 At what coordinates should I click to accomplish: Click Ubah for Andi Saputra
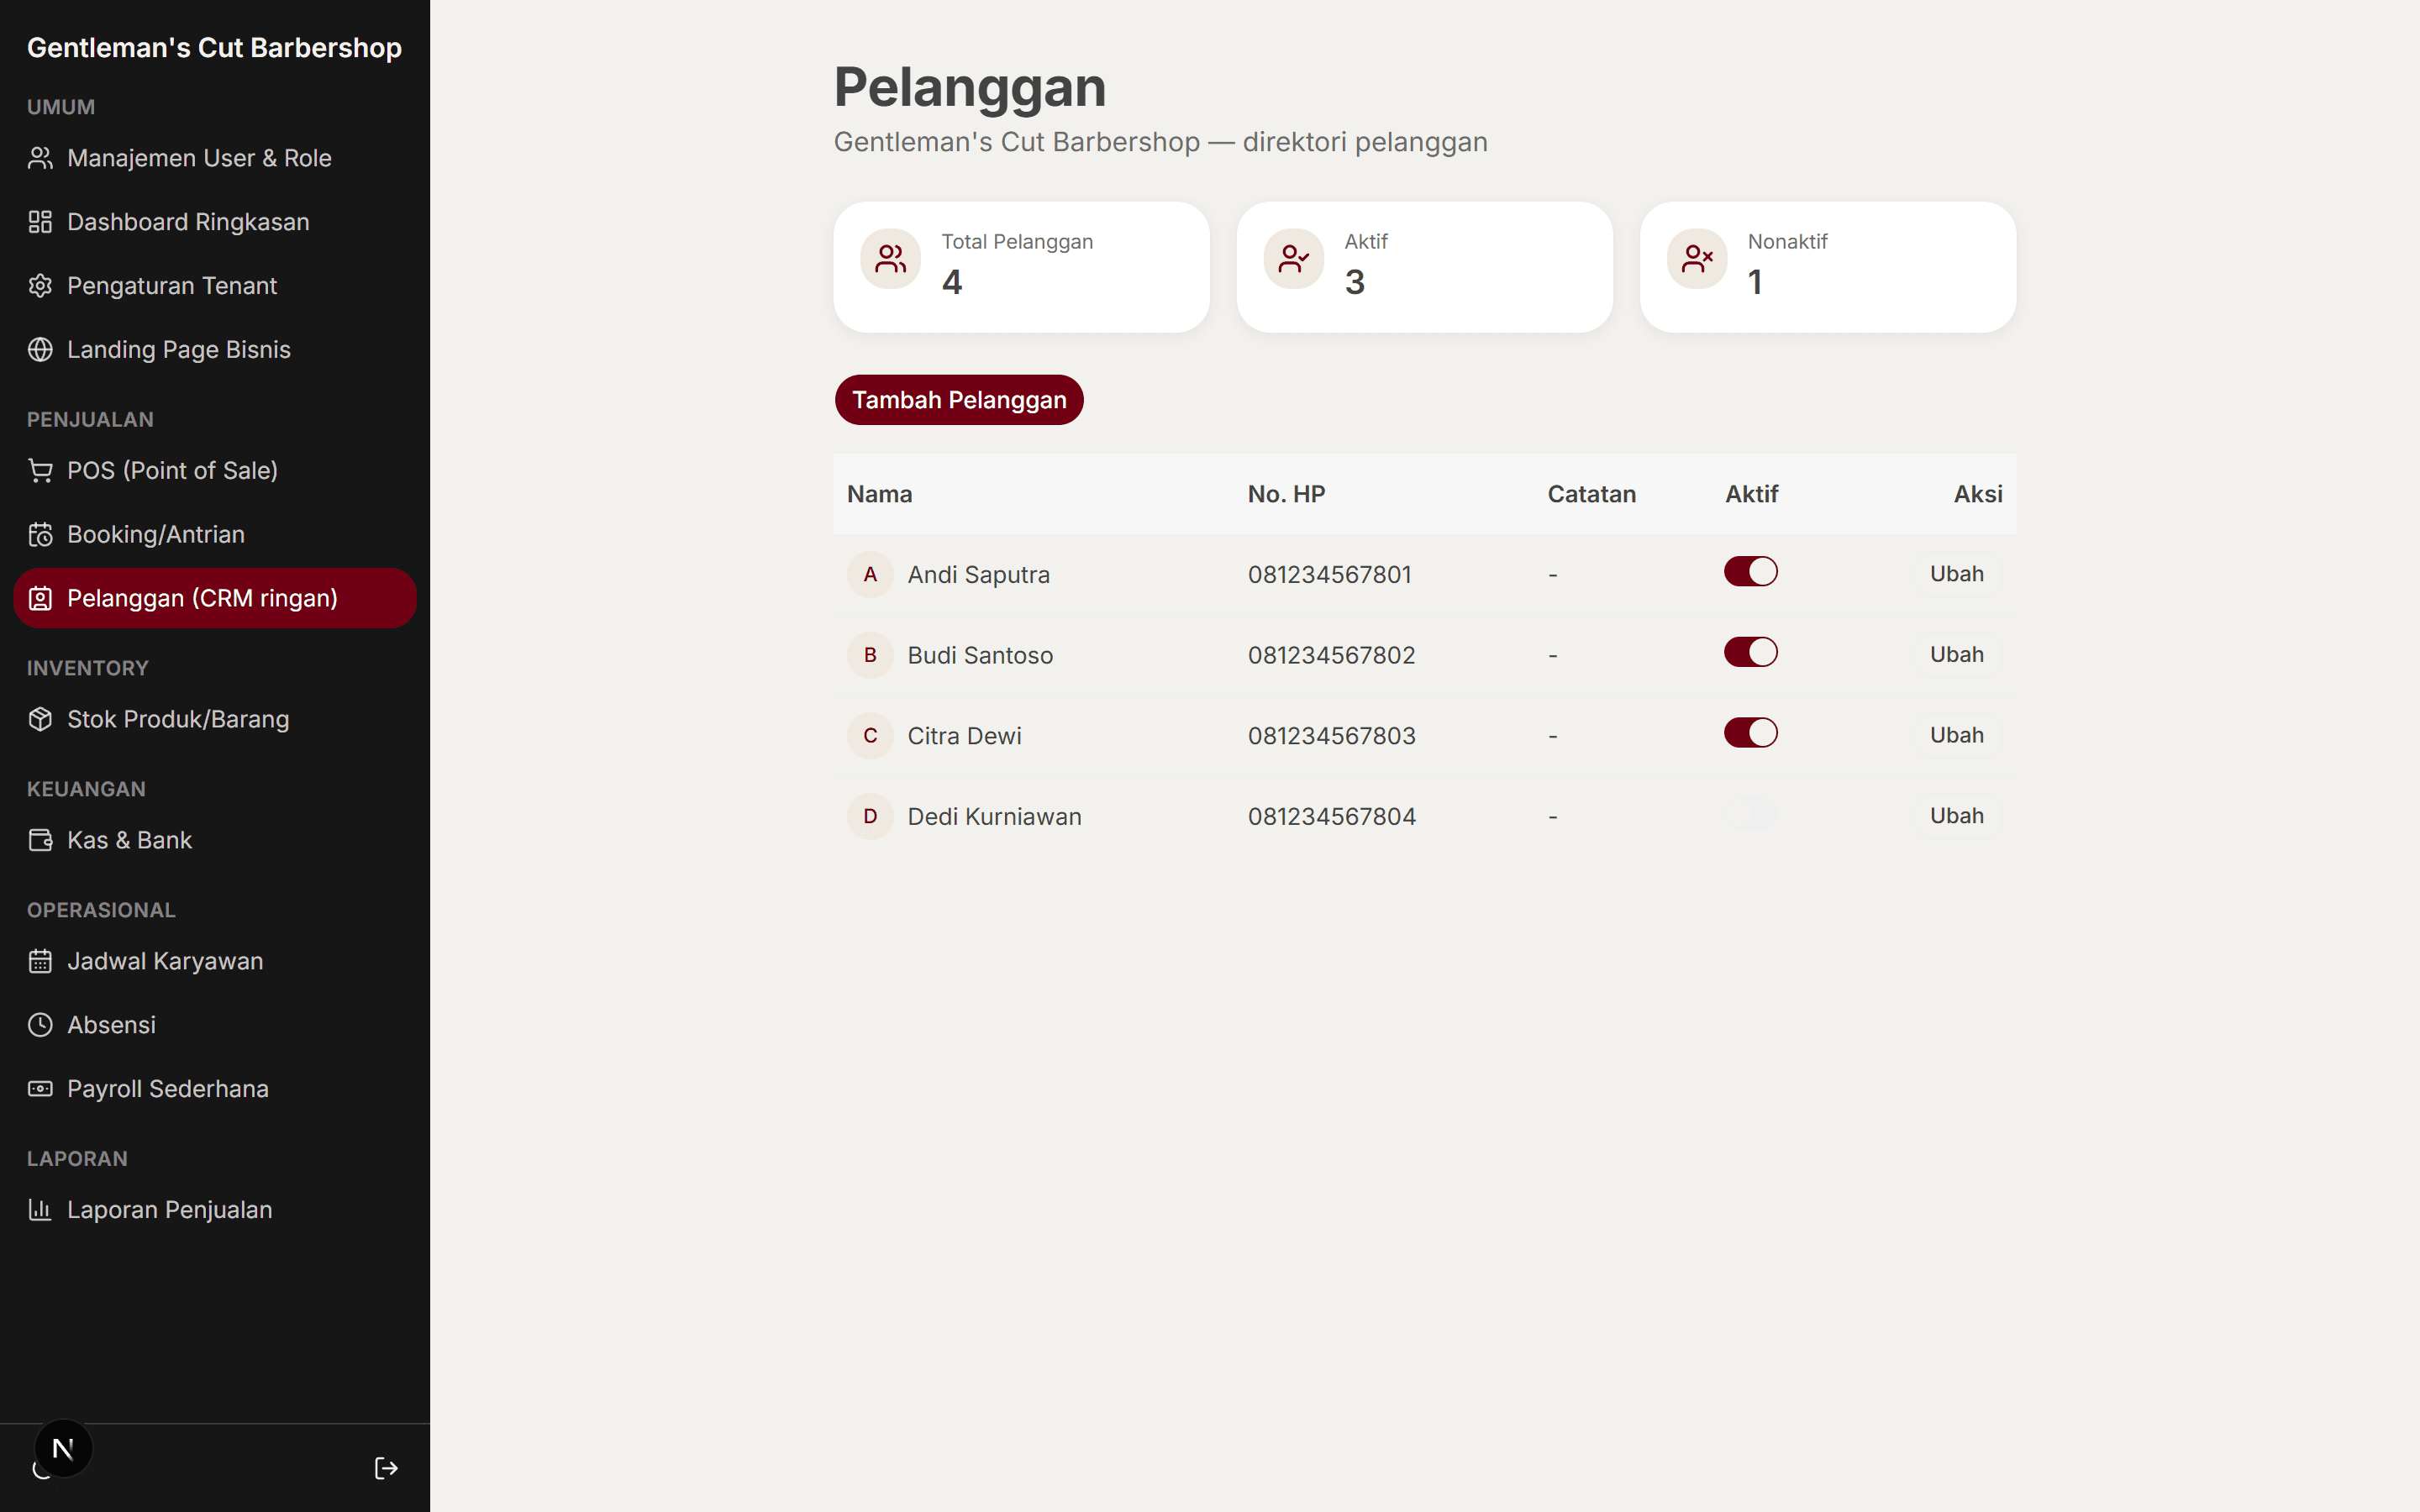[1957, 574]
